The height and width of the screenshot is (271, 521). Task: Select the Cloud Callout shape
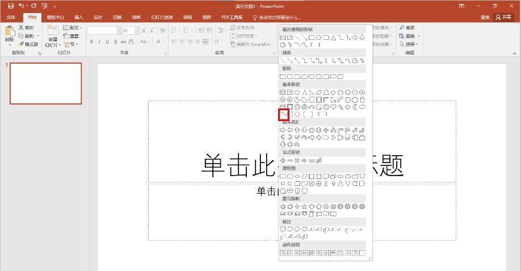(304, 229)
